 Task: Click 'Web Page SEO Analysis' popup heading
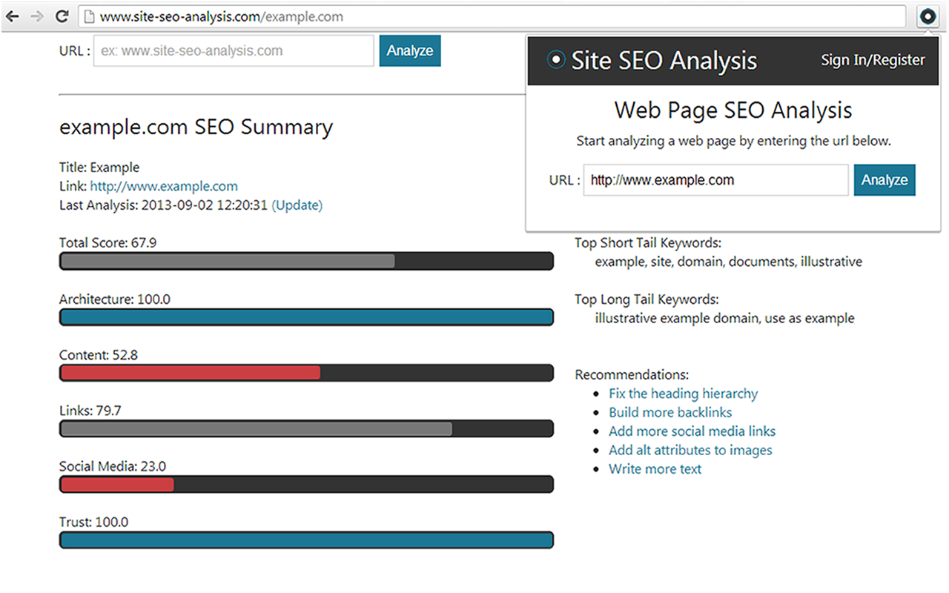(x=733, y=110)
